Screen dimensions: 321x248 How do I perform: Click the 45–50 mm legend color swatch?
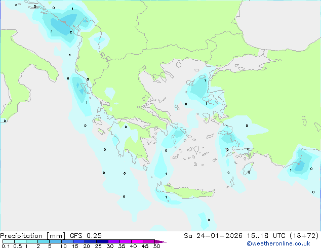[x=149, y=241]
